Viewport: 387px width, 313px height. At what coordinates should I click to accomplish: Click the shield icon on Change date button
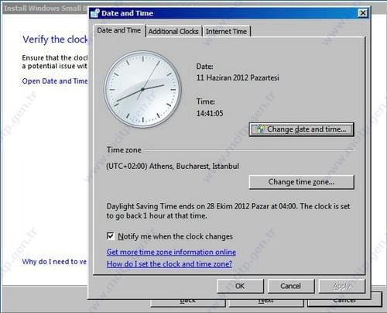coord(261,129)
